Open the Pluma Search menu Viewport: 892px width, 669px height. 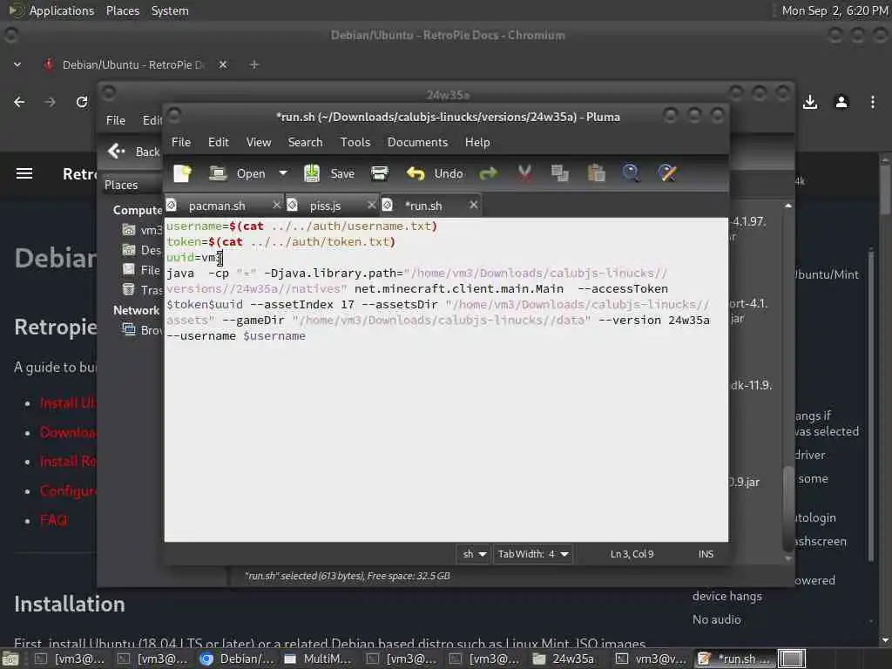point(305,142)
